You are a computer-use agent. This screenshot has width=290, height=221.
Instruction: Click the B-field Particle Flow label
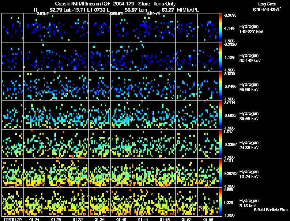tap(270, 210)
